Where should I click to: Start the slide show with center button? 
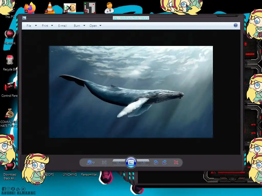(x=131, y=162)
